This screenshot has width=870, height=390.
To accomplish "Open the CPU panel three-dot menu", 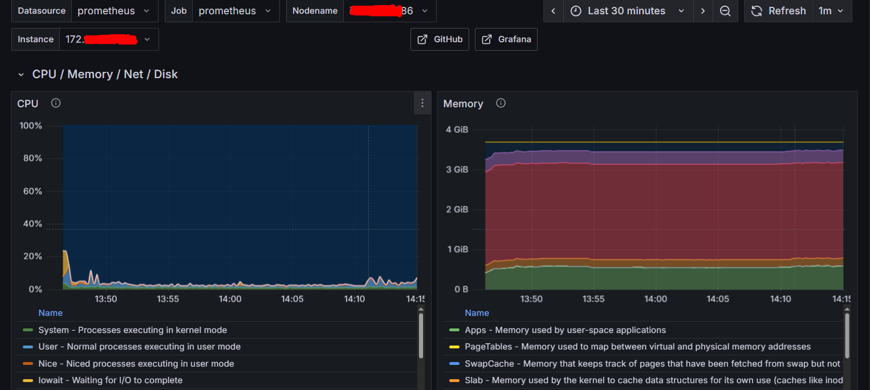I will [x=422, y=103].
